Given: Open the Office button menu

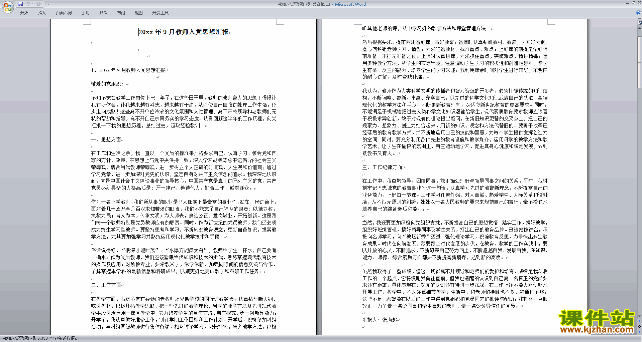Looking at the screenshot, I should coord(7,7).
